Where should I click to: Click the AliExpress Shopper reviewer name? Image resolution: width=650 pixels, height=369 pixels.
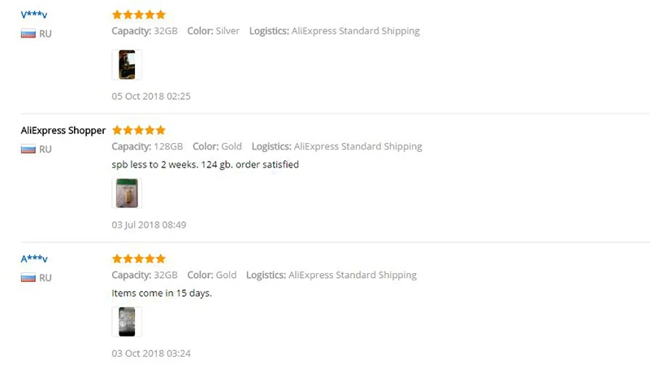pos(63,131)
